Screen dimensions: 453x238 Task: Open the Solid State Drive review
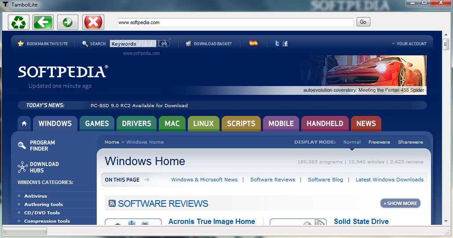click(x=361, y=221)
